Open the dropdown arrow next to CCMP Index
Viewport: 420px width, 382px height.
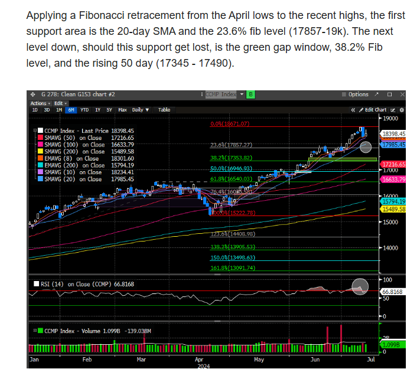point(242,94)
